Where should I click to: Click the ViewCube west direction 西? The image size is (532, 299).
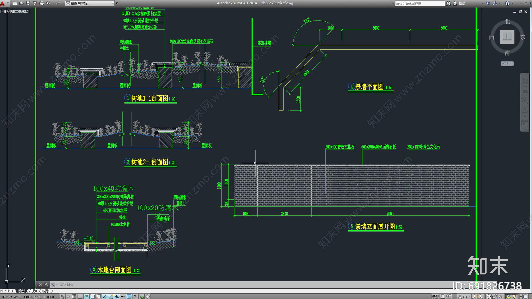[491, 37]
